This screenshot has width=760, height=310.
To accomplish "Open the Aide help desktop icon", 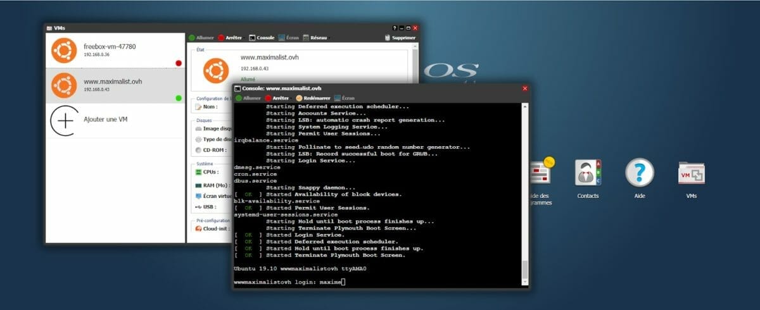I will (639, 173).
